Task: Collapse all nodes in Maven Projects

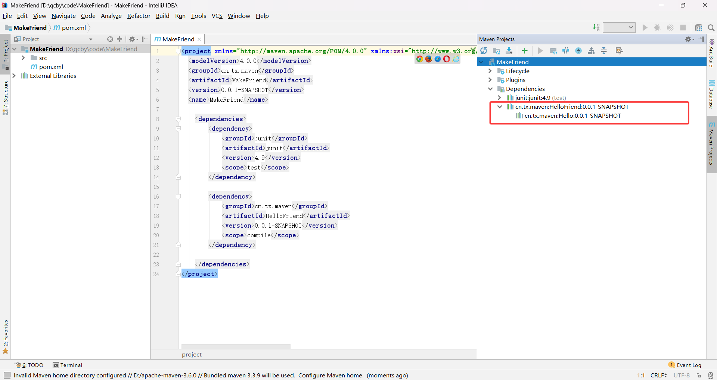Action: (604, 51)
